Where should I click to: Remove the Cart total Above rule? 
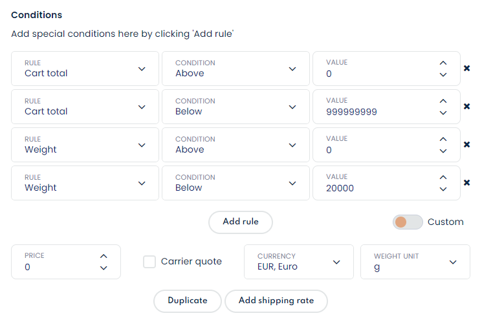(x=466, y=69)
